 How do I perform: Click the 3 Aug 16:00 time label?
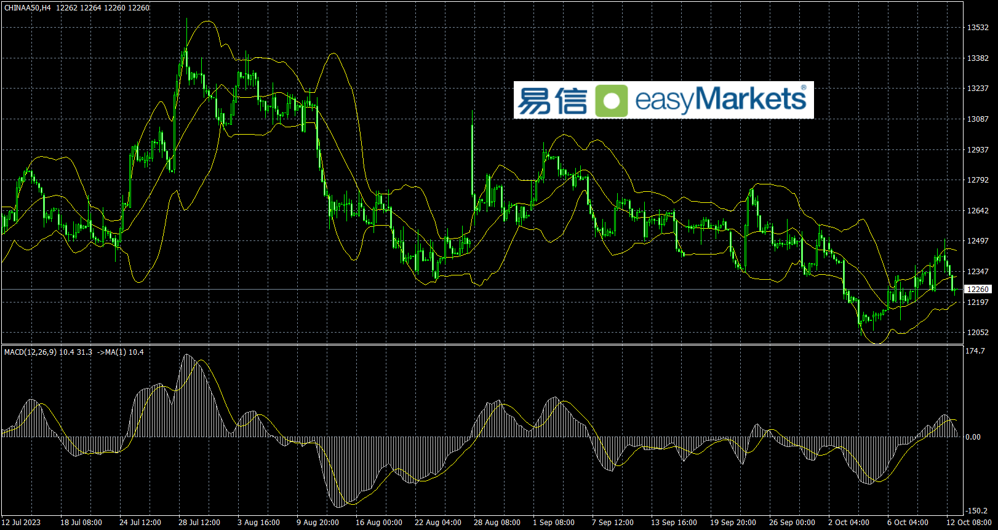click(258, 523)
